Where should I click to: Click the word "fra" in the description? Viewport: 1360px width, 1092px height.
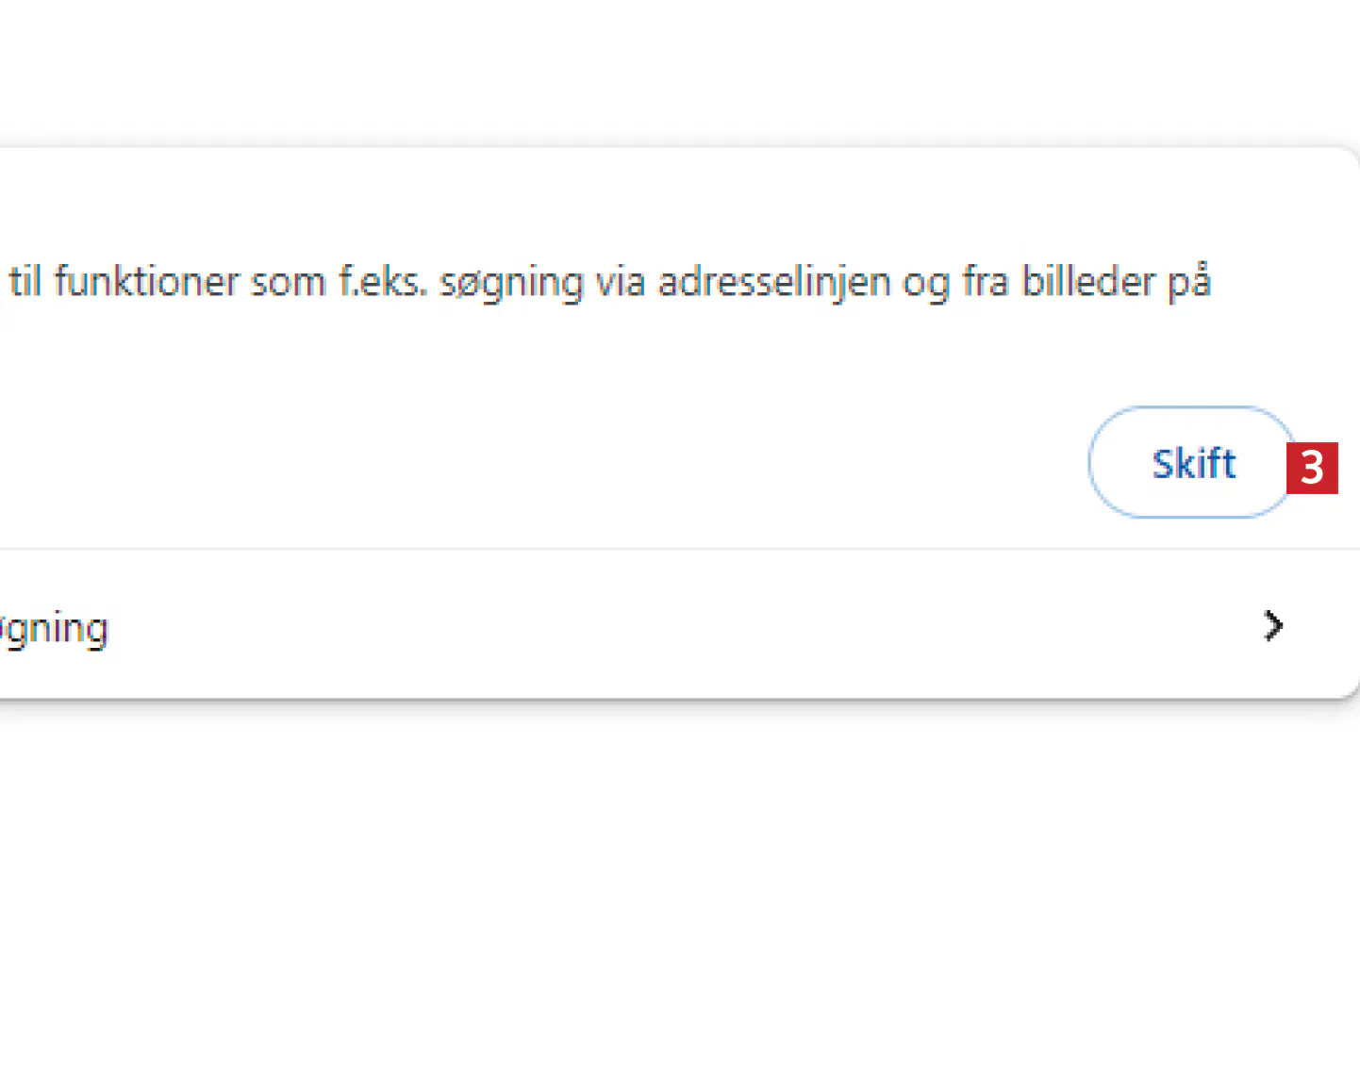[985, 282]
